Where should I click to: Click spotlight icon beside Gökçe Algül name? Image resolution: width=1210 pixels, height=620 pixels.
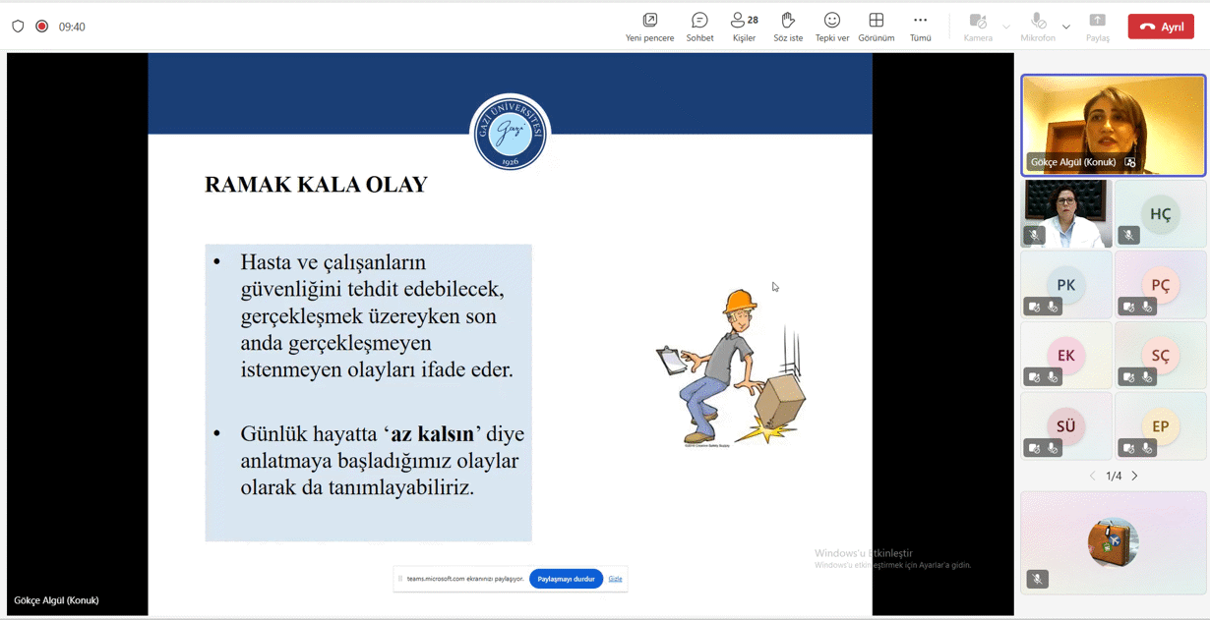pos(1129,162)
